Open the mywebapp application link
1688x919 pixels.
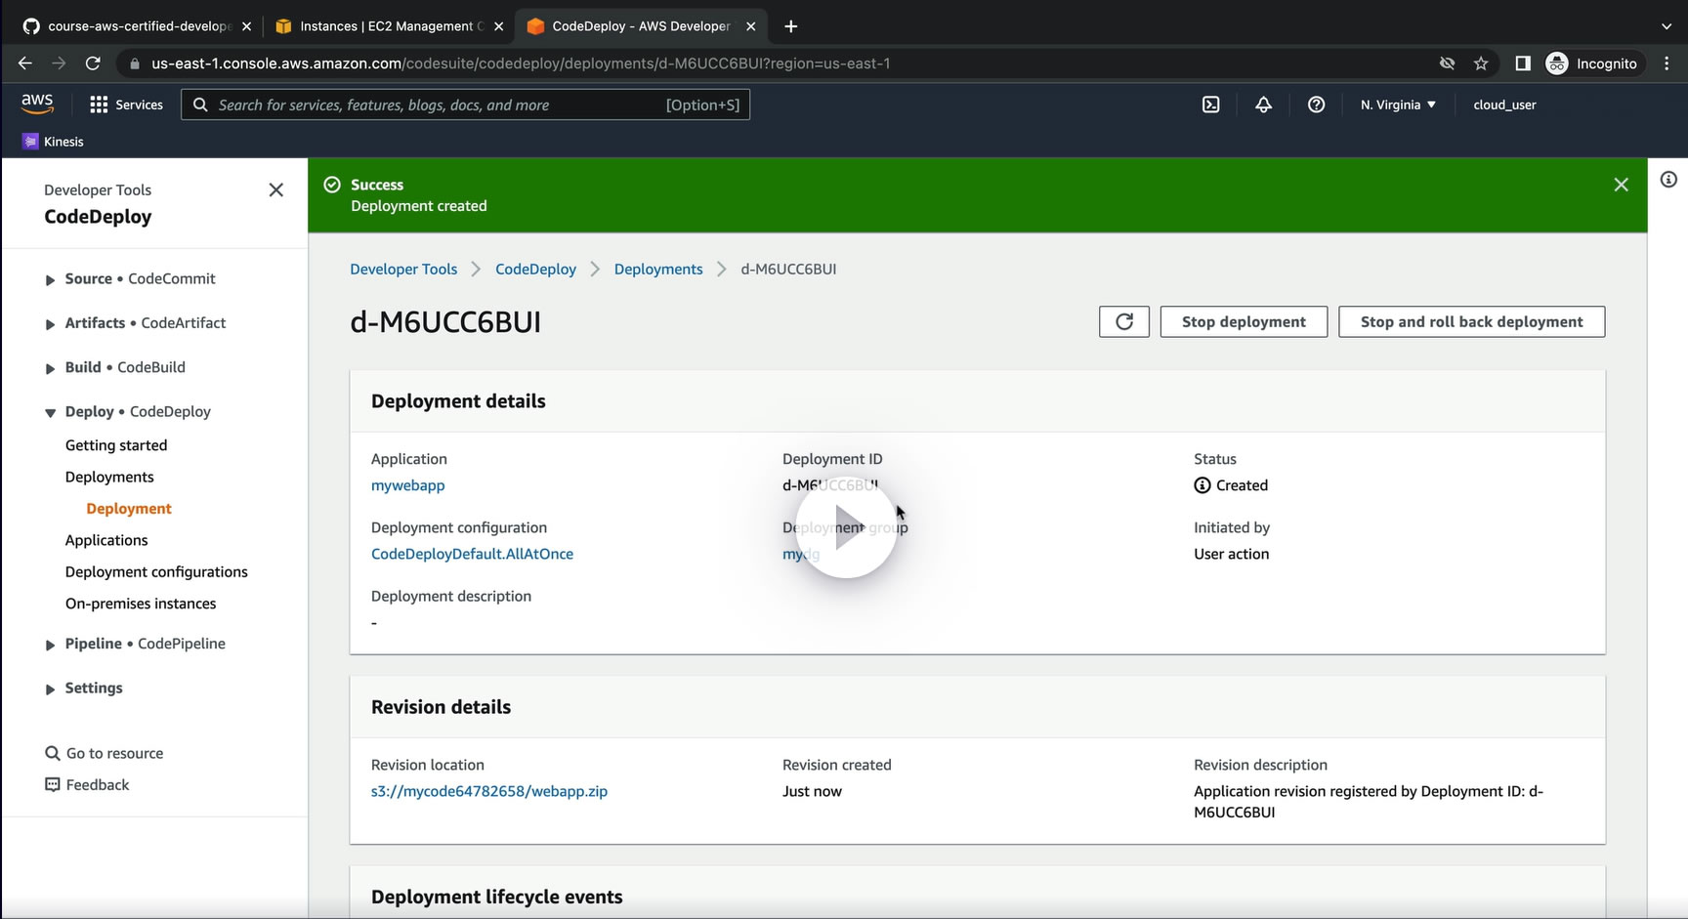[x=407, y=485]
